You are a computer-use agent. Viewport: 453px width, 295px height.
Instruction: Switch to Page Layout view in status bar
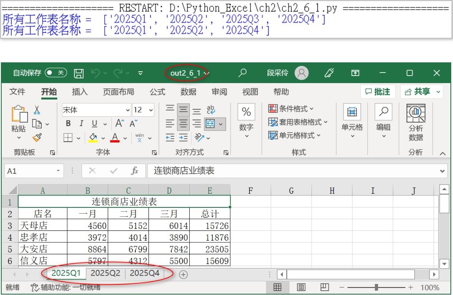301,287
